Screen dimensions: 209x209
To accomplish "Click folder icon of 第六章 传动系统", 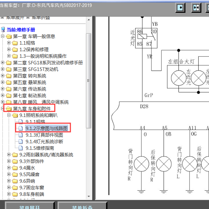I will 9,89.
